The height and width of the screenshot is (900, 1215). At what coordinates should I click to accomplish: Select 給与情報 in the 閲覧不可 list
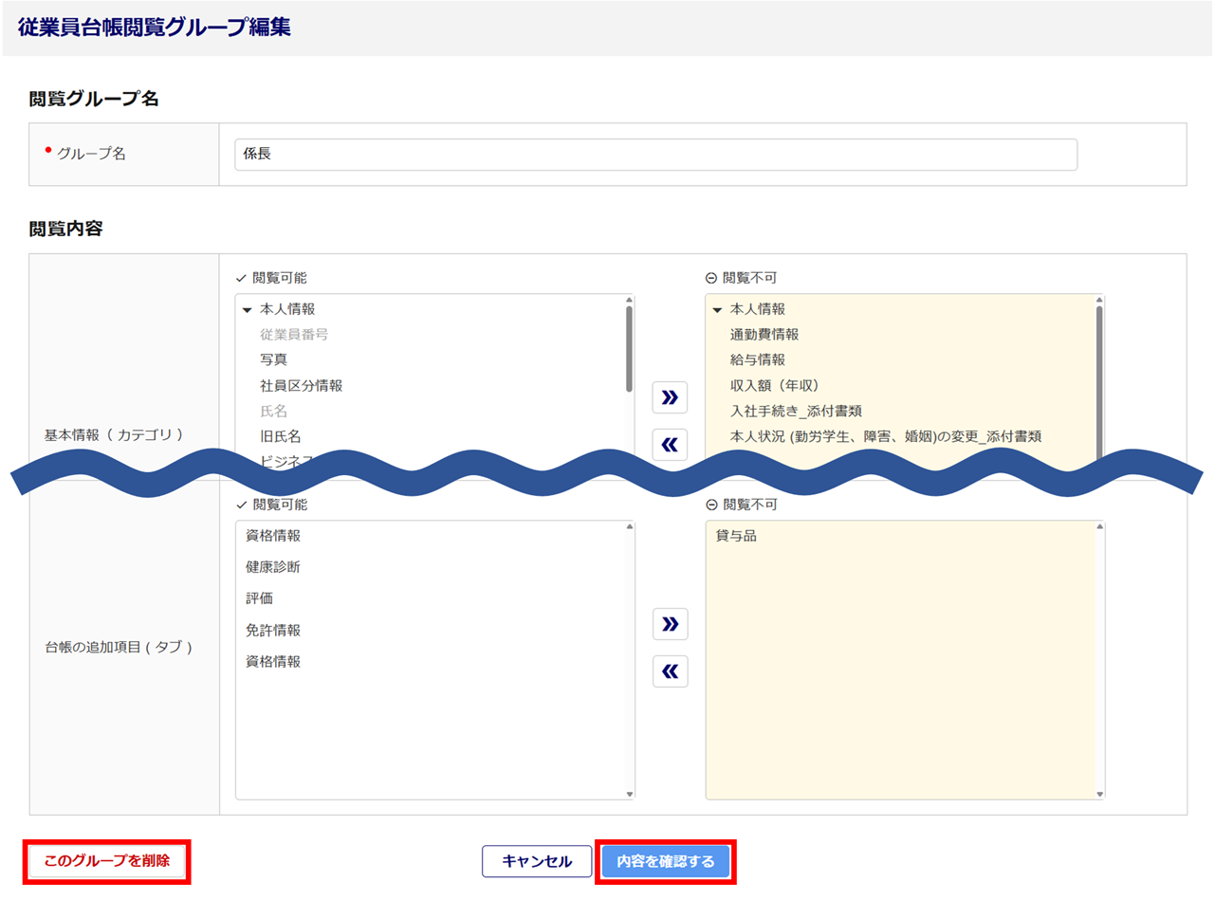[x=757, y=359]
